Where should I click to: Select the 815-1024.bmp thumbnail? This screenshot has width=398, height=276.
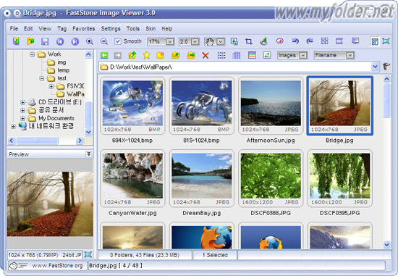pos(202,106)
